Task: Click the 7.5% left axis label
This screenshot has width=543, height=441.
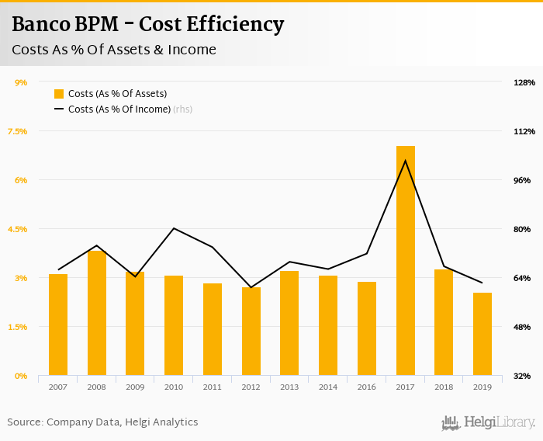Action: pyautogui.click(x=17, y=131)
